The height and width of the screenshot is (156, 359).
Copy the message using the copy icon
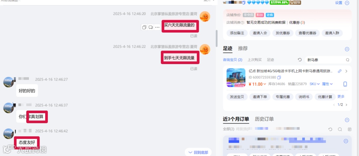click(144, 28)
